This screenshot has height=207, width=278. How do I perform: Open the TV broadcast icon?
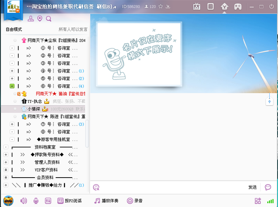(197, 7)
